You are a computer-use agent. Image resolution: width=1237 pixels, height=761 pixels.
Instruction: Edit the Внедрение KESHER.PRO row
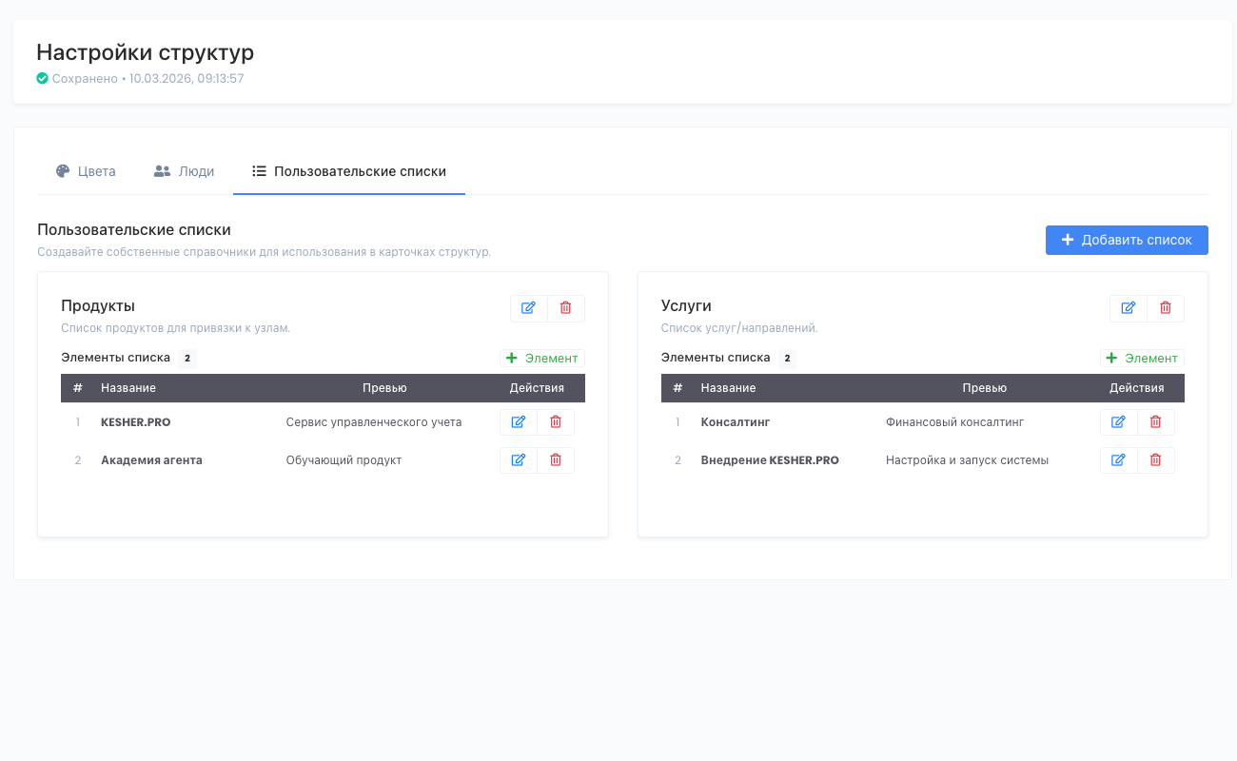(x=1119, y=460)
